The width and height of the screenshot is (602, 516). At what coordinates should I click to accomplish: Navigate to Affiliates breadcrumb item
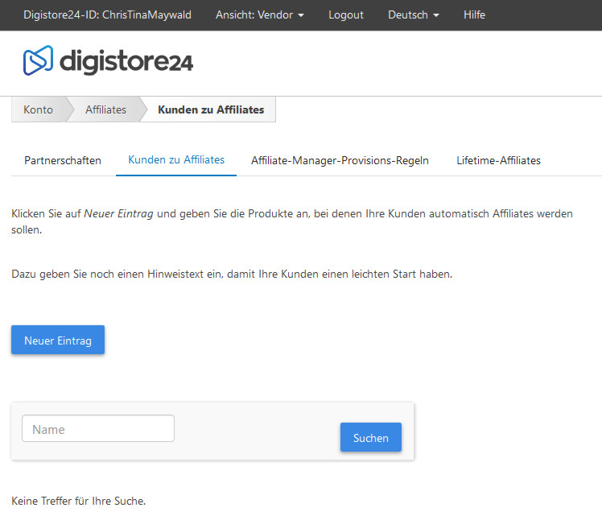click(x=105, y=109)
